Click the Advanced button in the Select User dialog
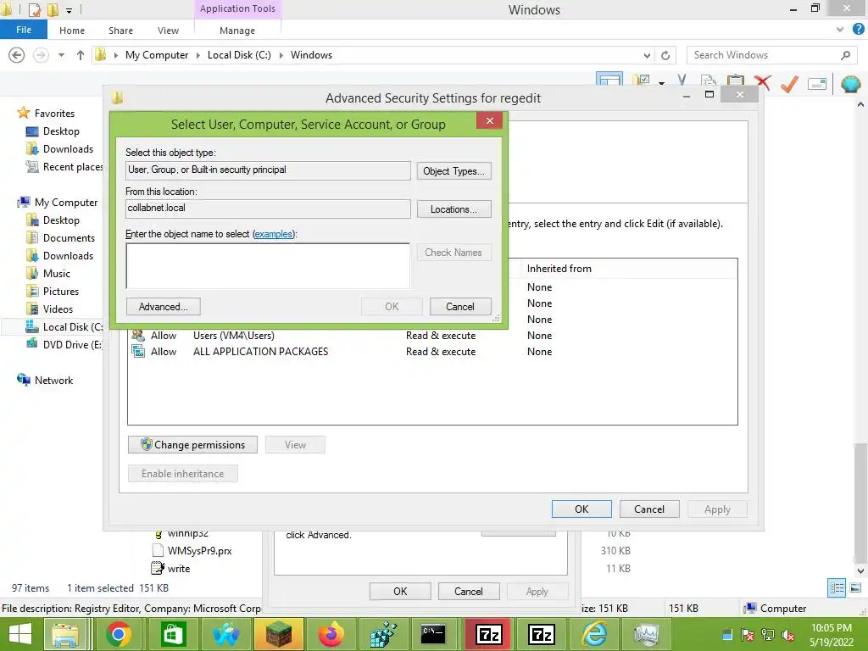 (163, 307)
